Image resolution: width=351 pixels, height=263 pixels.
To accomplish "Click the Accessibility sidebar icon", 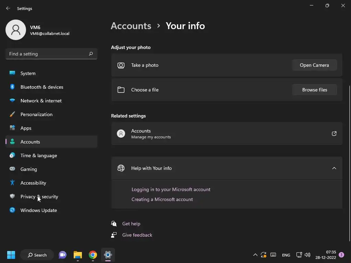I will (12, 183).
